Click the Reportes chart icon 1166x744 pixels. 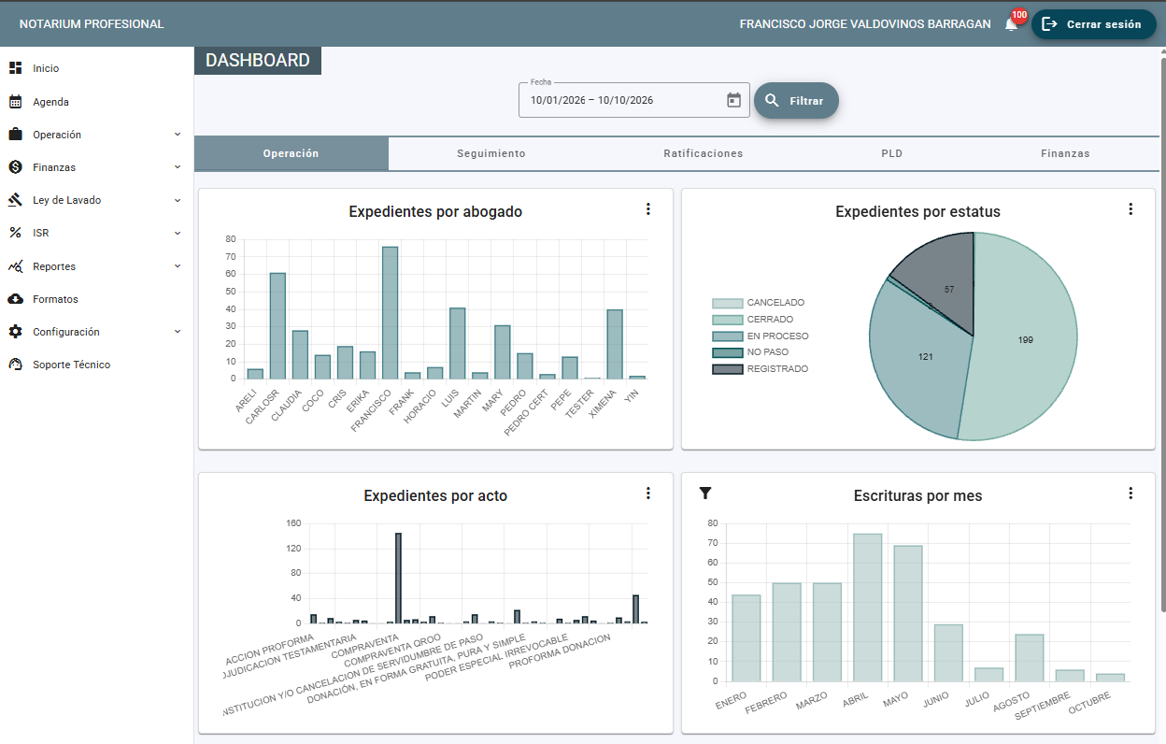coord(15,266)
